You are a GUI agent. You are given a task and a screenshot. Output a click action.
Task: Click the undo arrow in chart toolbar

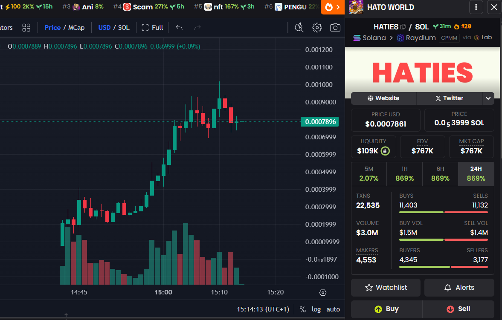[x=179, y=28]
